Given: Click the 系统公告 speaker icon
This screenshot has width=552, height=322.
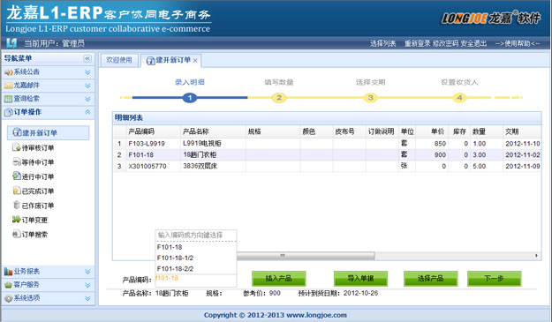Looking at the screenshot, I should (8, 72).
